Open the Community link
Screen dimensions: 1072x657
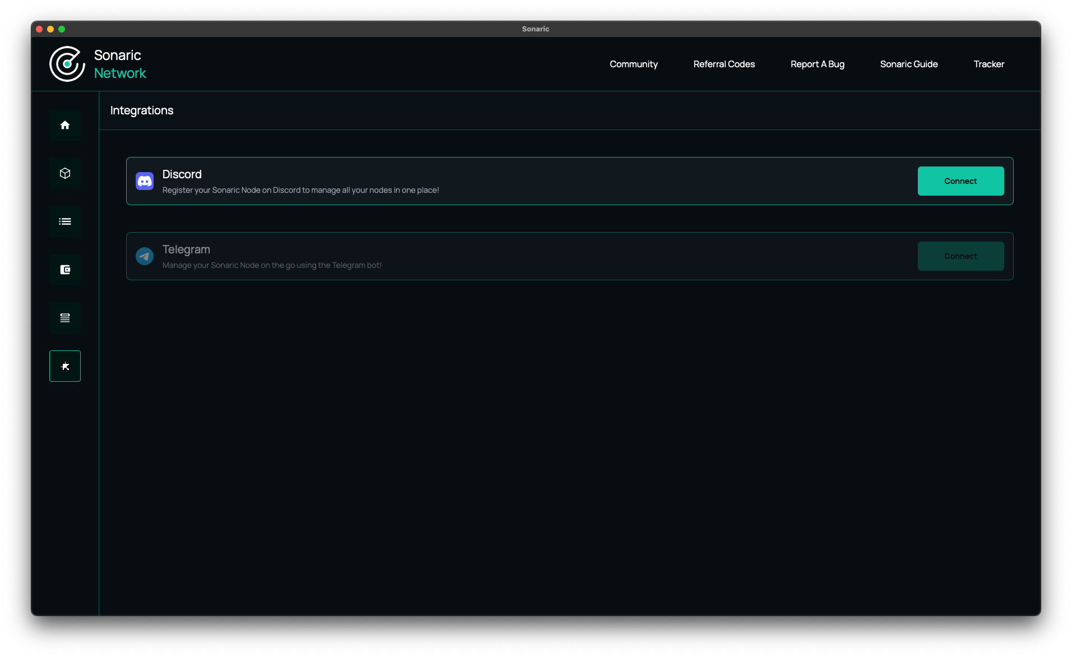click(x=634, y=64)
